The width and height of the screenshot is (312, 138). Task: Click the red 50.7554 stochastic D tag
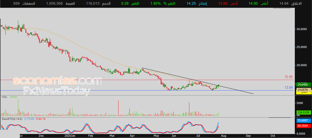click(x=303, y=126)
